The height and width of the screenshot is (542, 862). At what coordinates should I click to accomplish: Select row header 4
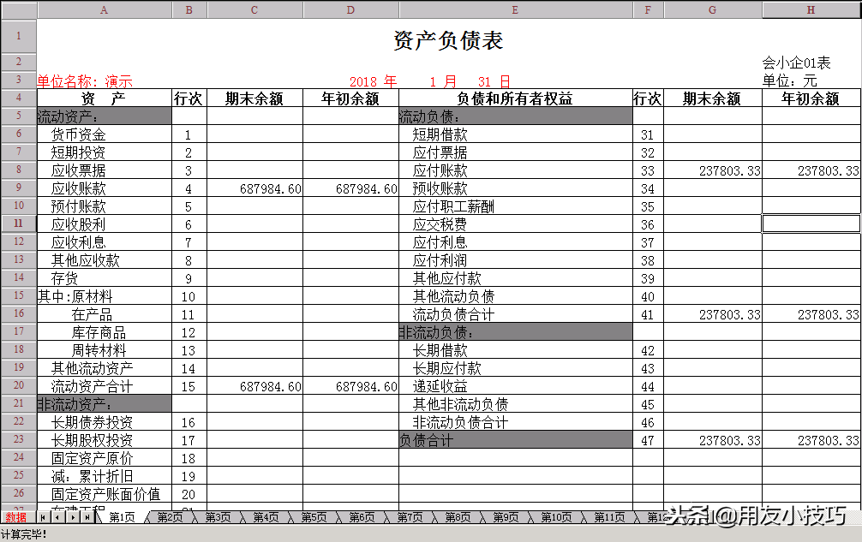pyautogui.click(x=19, y=98)
